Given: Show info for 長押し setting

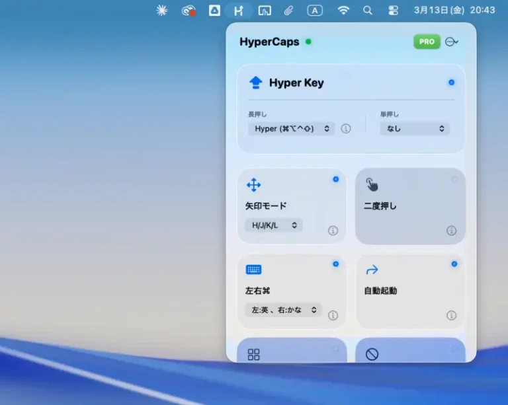Looking at the screenshot, I should [x=346, y=129].
